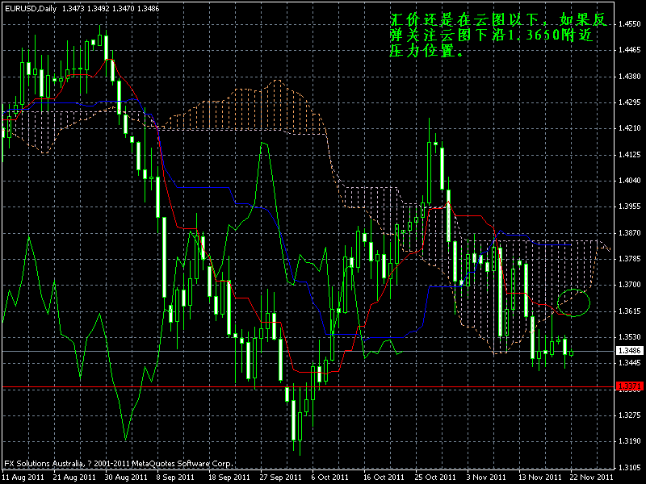The height and width of the screenshot is (484, 646).
Task: Click the 1.3615 price scale label
Action: [630, 311]
